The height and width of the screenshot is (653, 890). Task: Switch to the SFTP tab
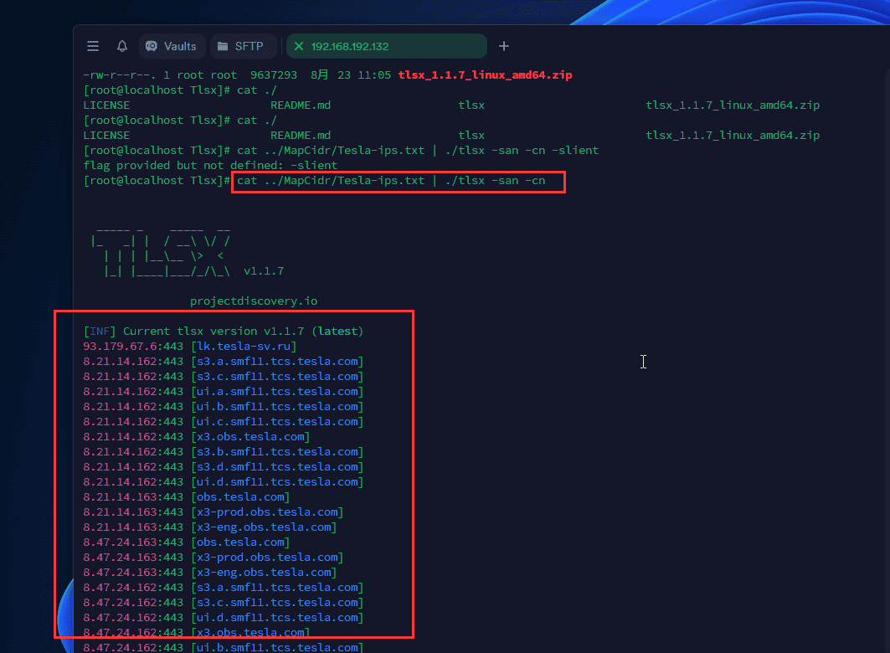pos(249,46)
